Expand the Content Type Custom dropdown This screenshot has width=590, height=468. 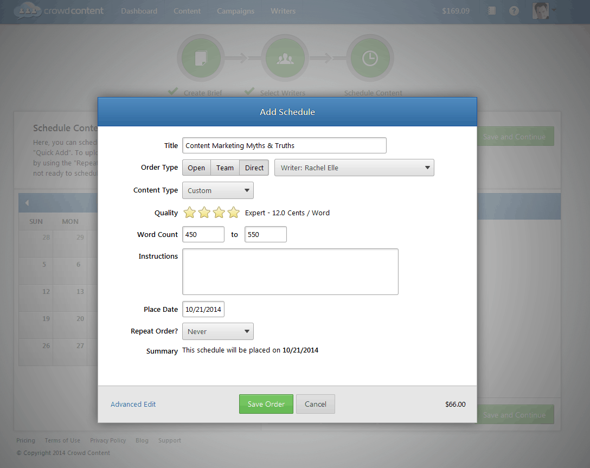(218, 190)
